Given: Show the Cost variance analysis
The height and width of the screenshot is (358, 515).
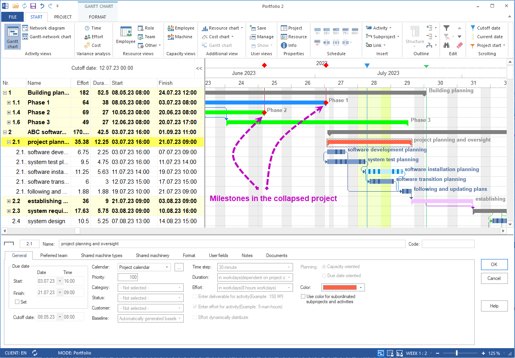Looking at the screenshot, I should [93, 45].
